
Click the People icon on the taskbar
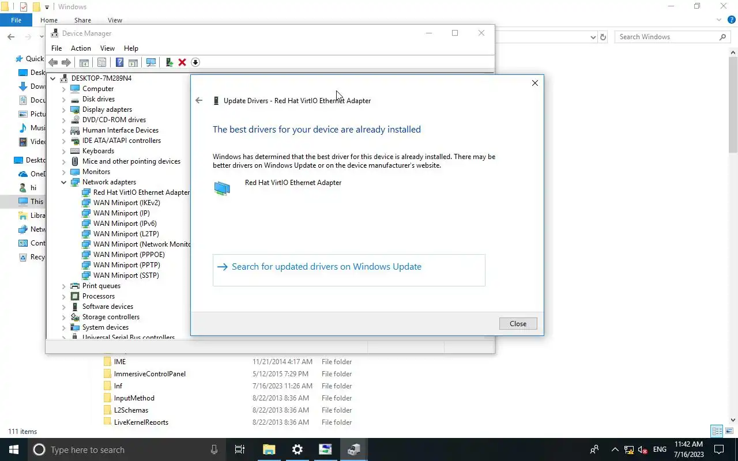(594, 449)
